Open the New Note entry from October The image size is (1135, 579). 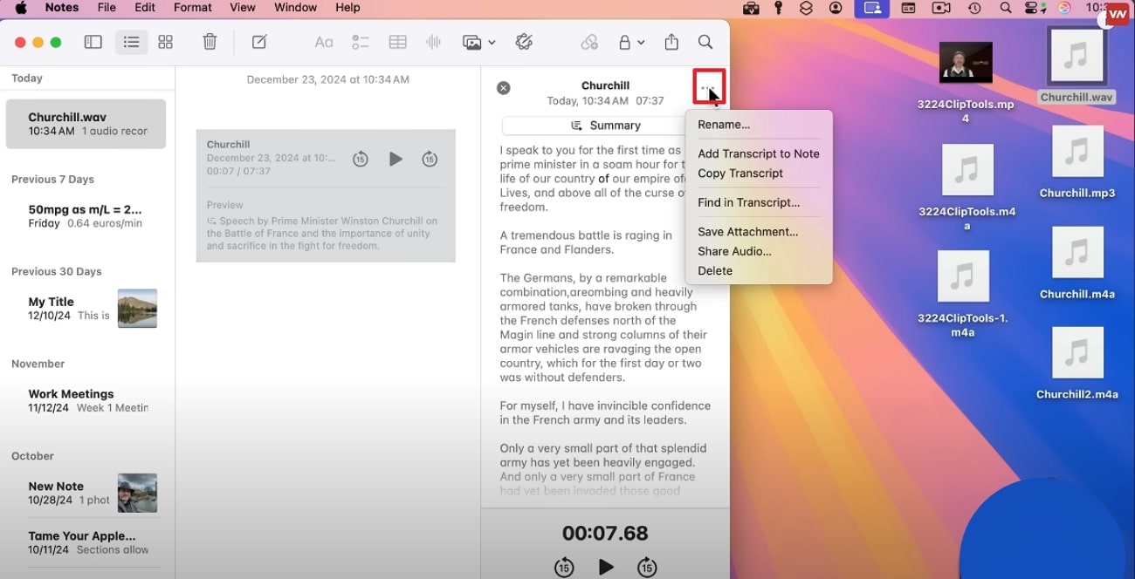coord(86,493)
